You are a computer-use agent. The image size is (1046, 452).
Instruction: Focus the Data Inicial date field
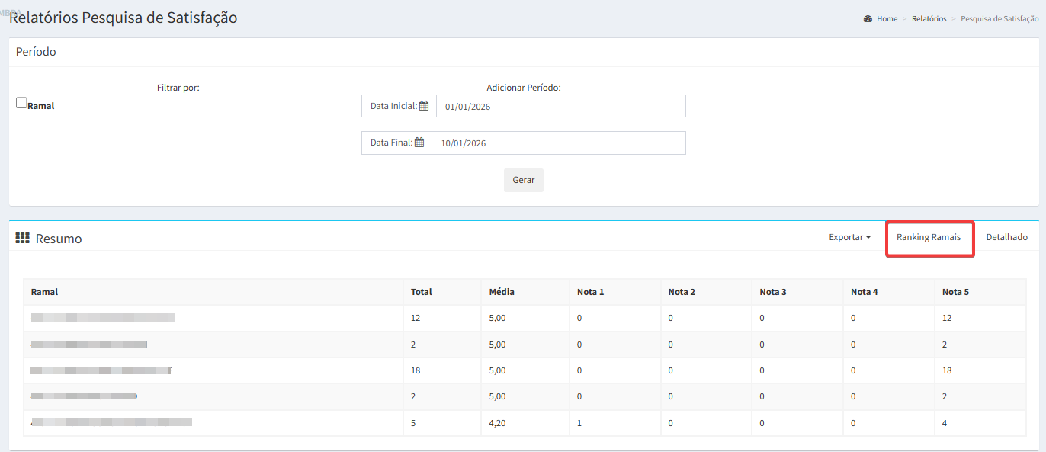[x=560, y=107]
